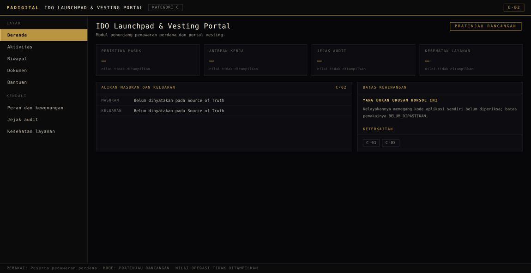This screenshot has width=531, height=273.
Task: Click the Jejak Audit summary card
Action: coord(363,60)
